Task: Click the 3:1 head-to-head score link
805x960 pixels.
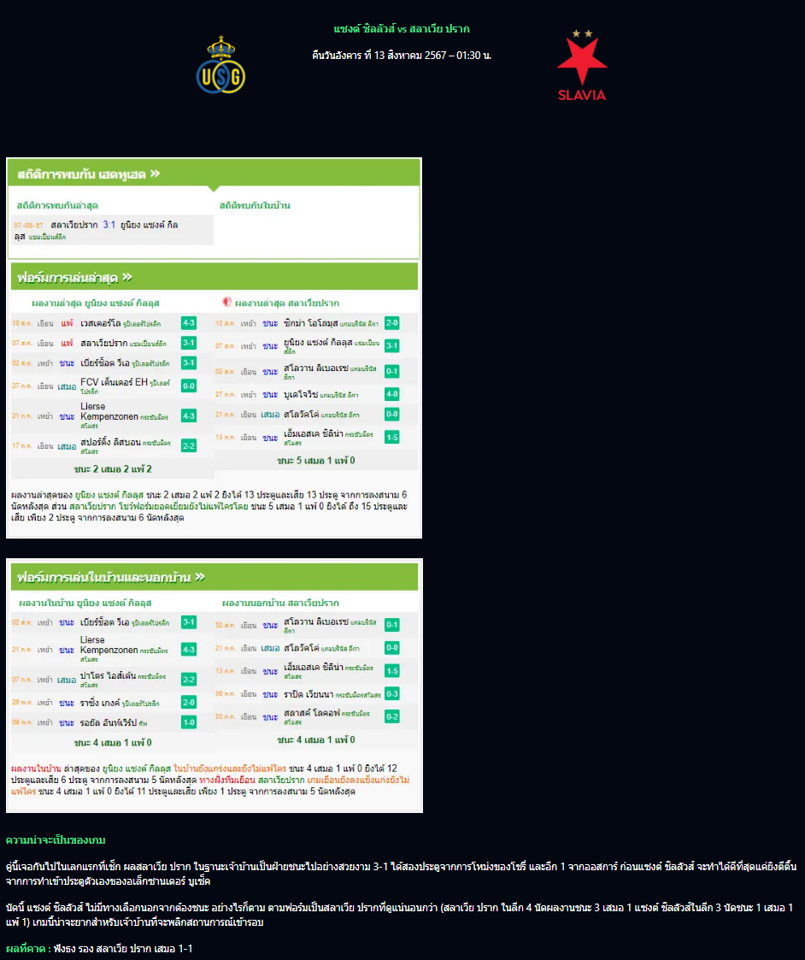Action: pyautogui.click(x=109, y=225)
